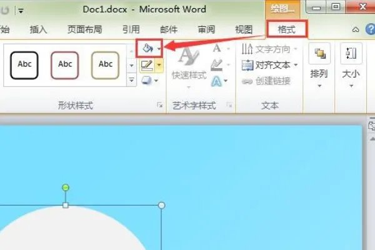
Task: Open the 形状样式 dialog launcher
Action: [x=160, y=105]
